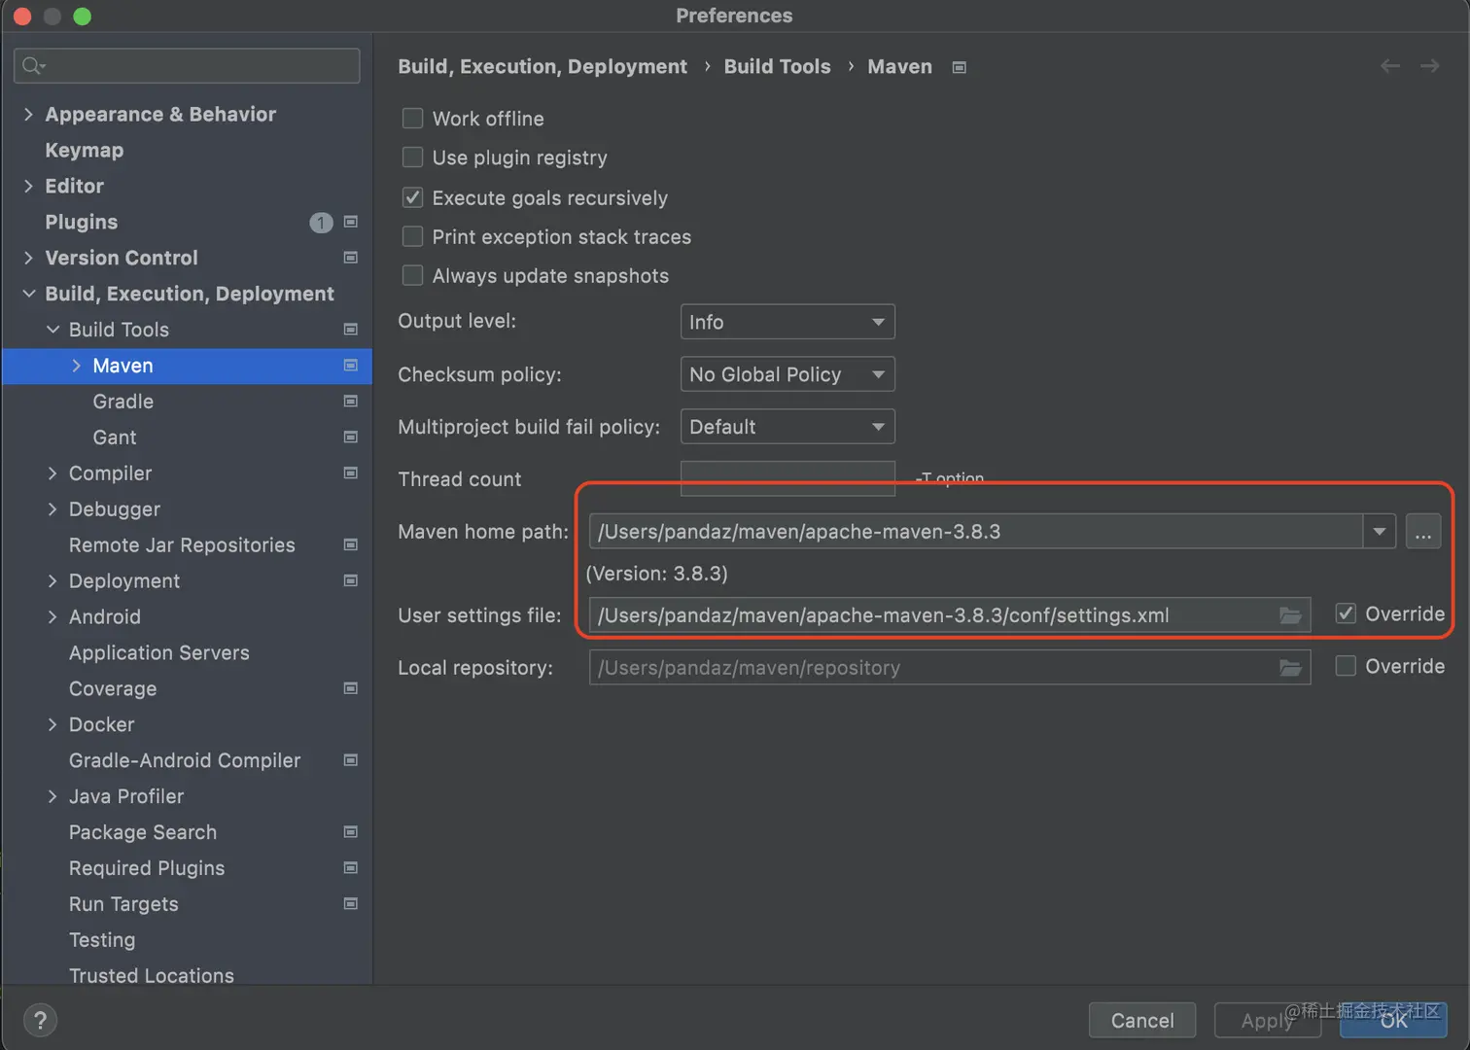The width and height of the screenshot is (1470, 1050).
Task: Open Maven home path dropdown arrow
Action: coord(1379,532)
